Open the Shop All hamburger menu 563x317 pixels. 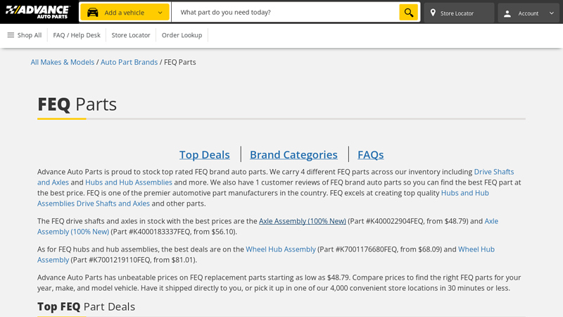(24, 35)
